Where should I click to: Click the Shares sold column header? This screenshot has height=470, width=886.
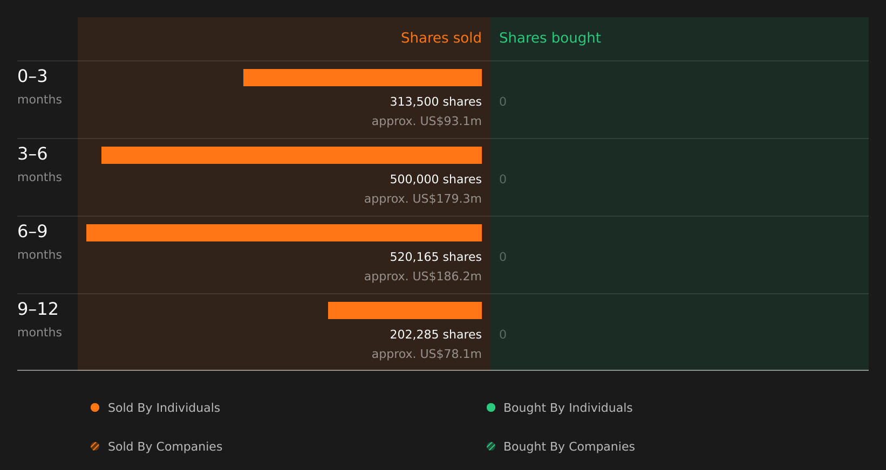pos(441,38)
